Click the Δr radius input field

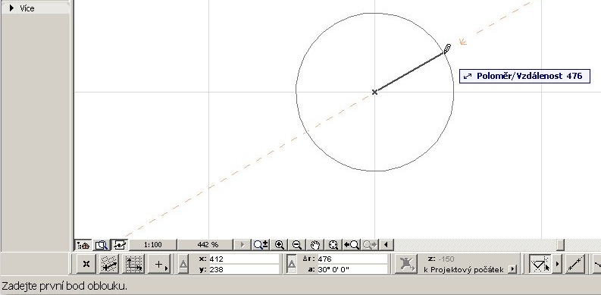point(352,259)
